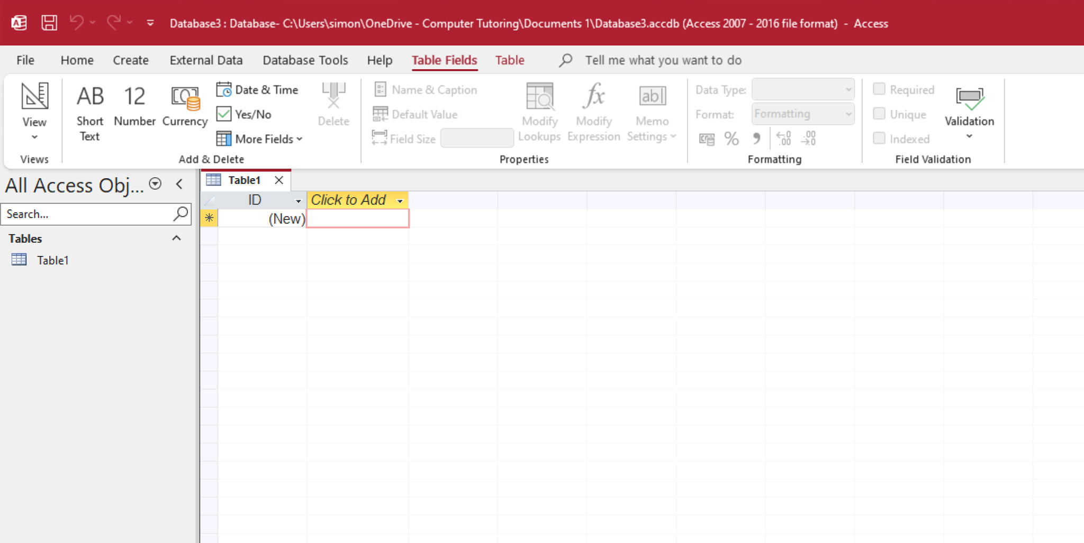1084x543 pixels.
Task: Add a Yes/No field
Action: click(244, 114)
